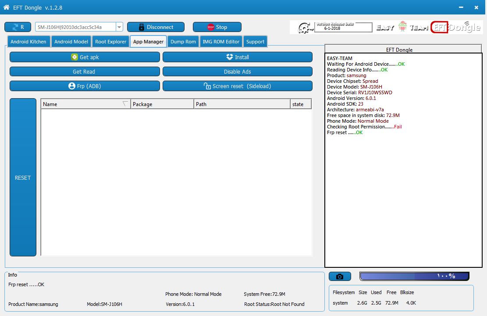Open the Support tab

click(x=255, y=42)
